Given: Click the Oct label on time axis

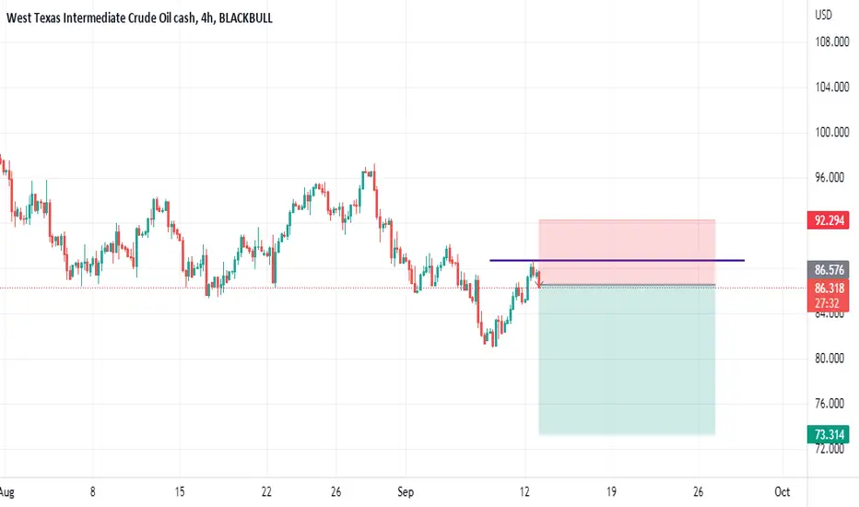Looking at the screenshot, I should tap(782, 491).
